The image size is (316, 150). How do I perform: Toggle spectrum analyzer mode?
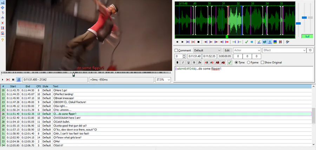pos(275,42)
